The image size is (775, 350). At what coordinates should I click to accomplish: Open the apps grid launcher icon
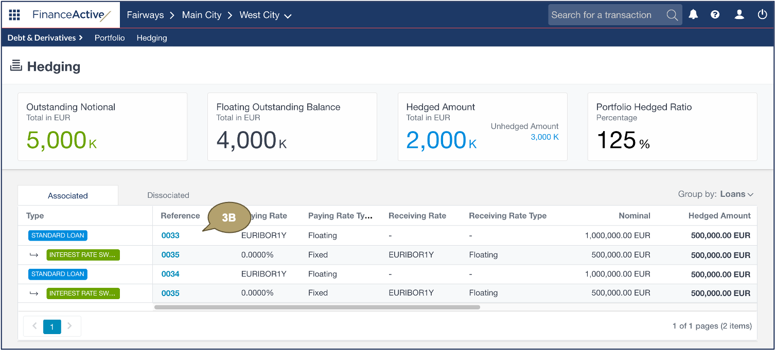pyautogui.click(x=14, y=15)
